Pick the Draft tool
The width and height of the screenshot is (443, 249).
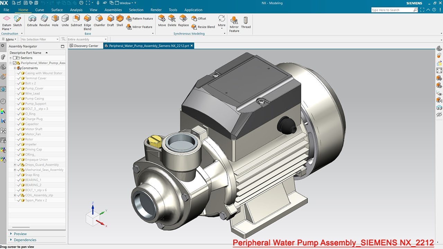(x=110, y=21)
